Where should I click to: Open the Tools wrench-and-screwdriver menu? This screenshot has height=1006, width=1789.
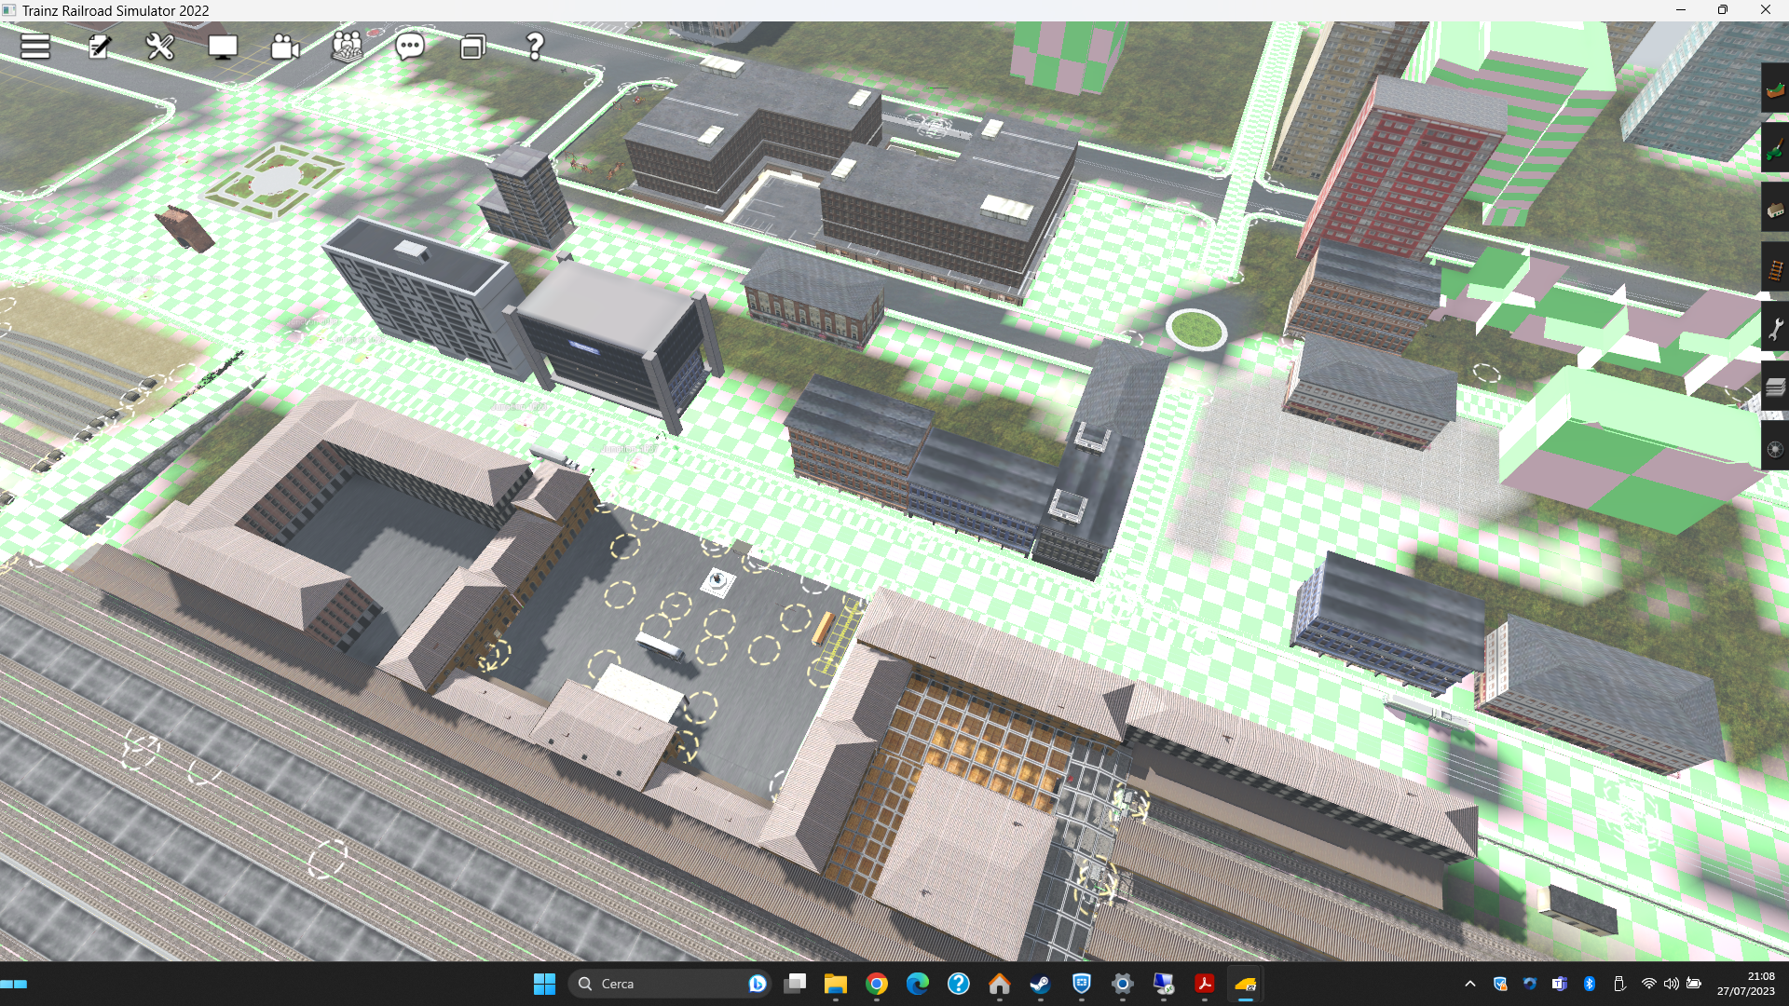[160, 47]
